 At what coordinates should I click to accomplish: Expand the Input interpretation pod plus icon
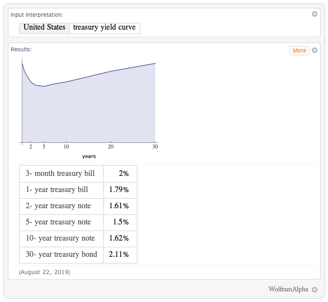point(315,14)
